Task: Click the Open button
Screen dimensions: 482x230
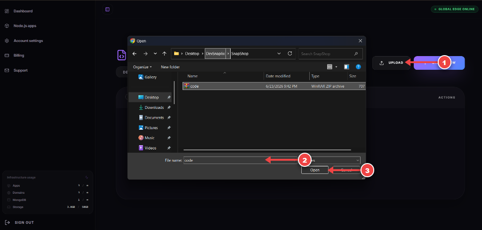Action: point(315,170)
